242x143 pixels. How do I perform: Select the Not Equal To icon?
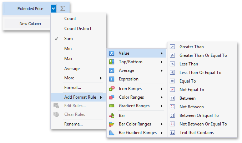click(x=172, y=90)
